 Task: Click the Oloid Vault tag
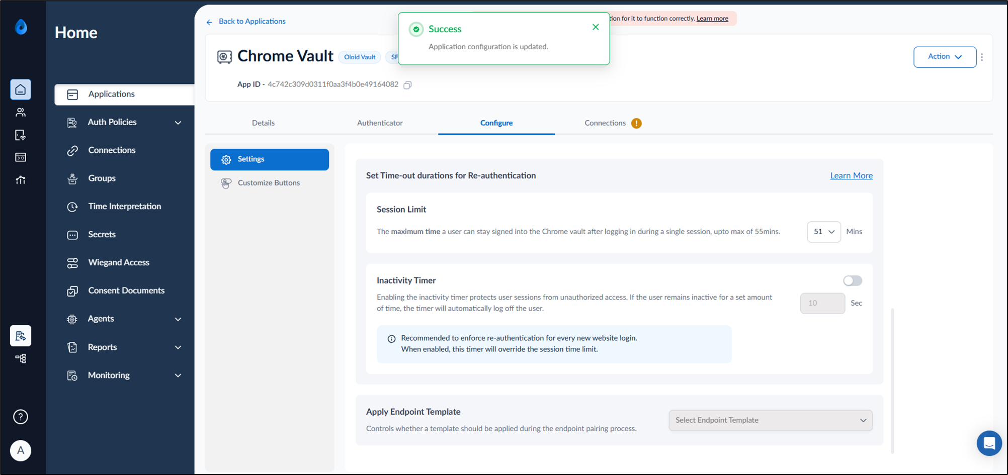click(360, 57)
